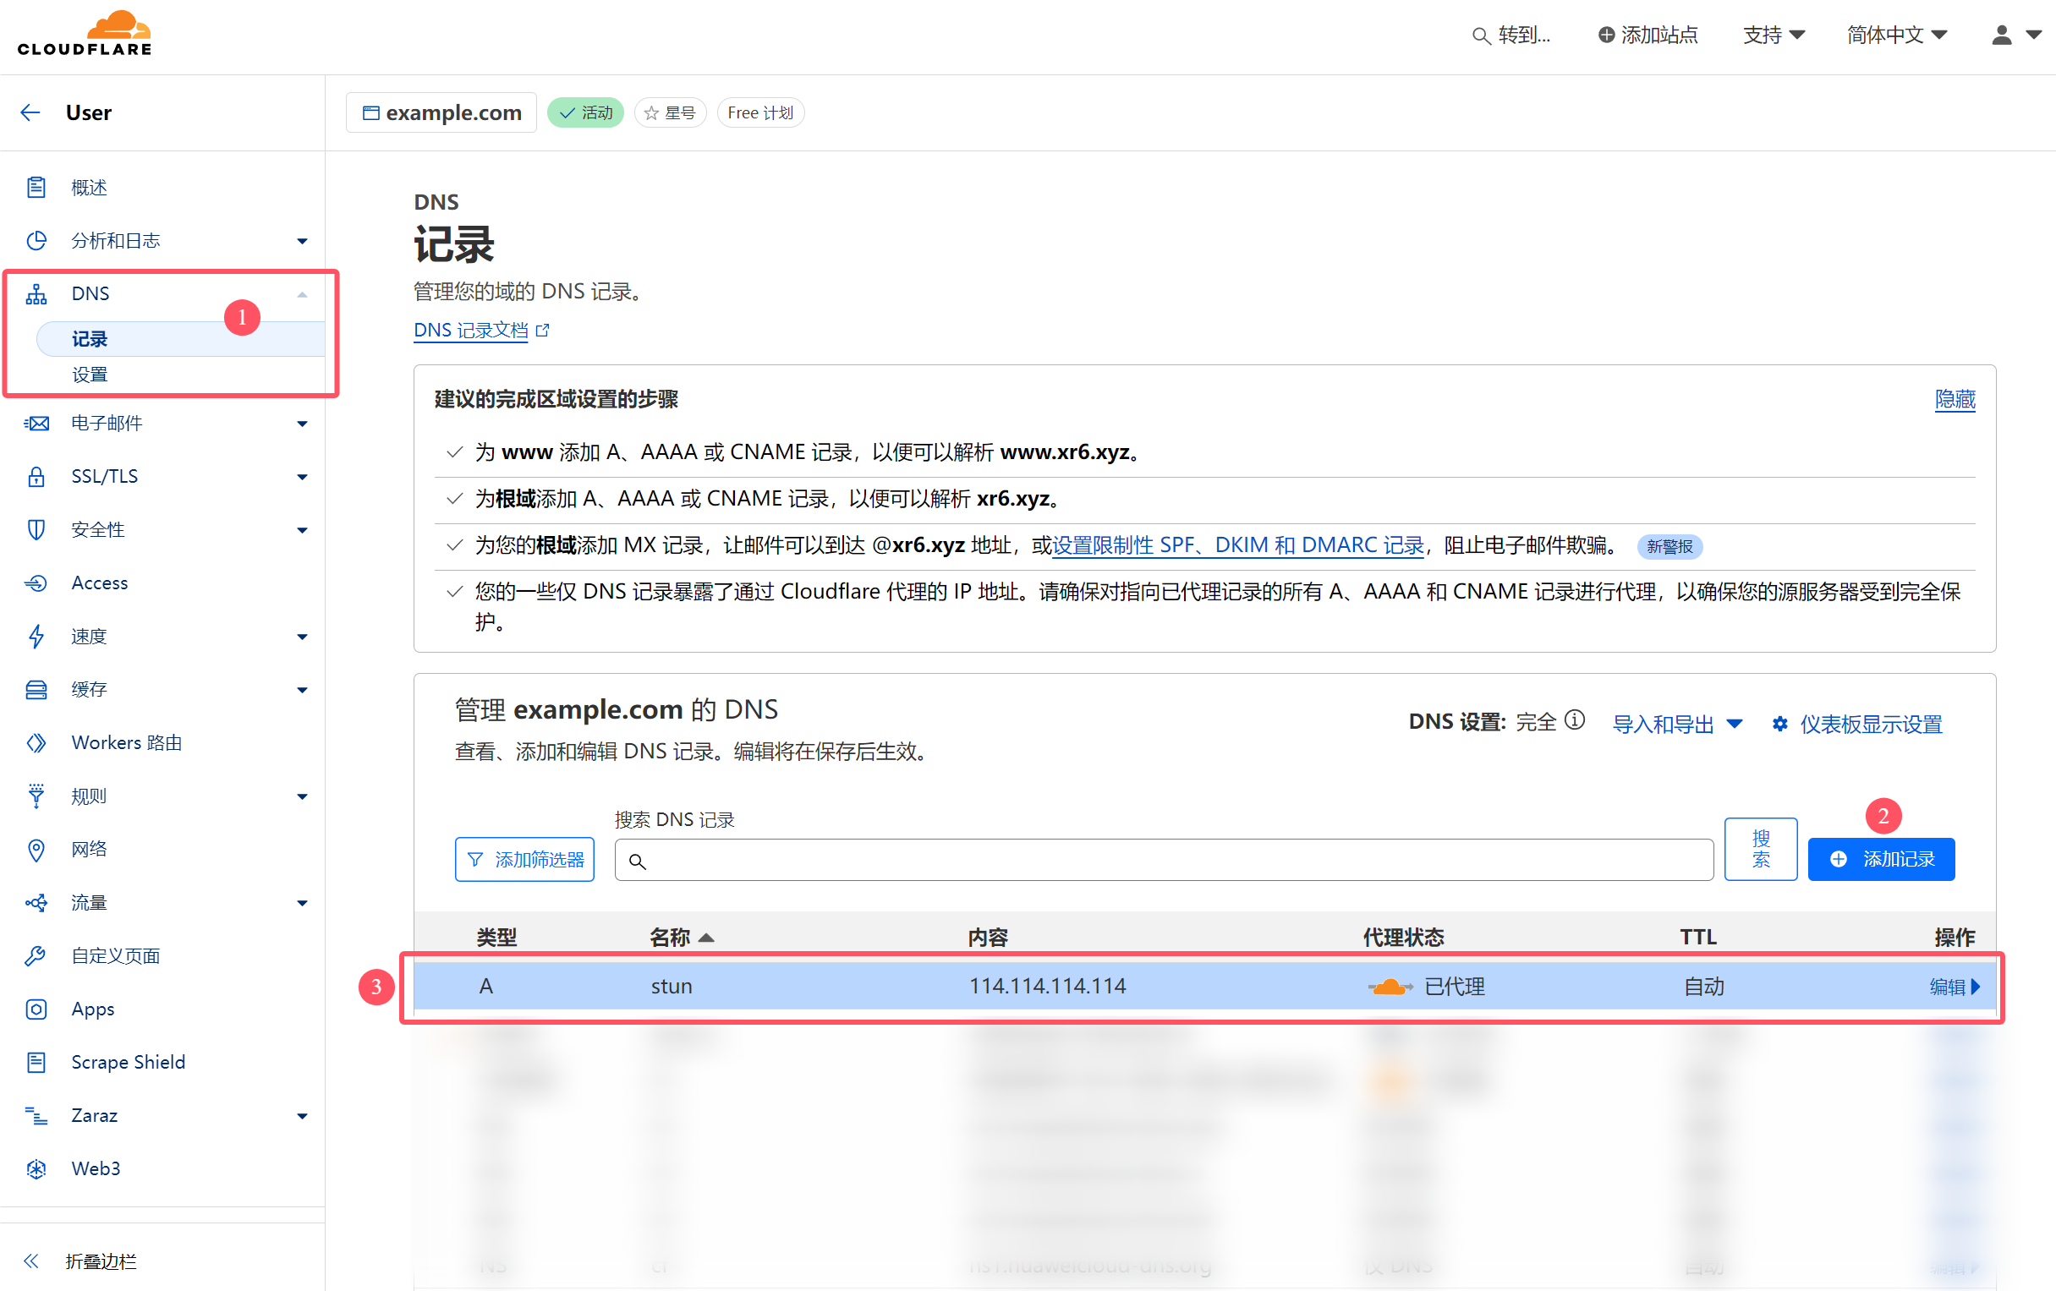Click the back arrow next to User

tap(30, 112)
